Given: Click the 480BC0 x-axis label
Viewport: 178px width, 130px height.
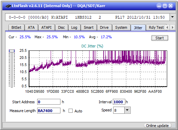Looking at the screenshot, I should pyautogui.click(x=82, y=91).
